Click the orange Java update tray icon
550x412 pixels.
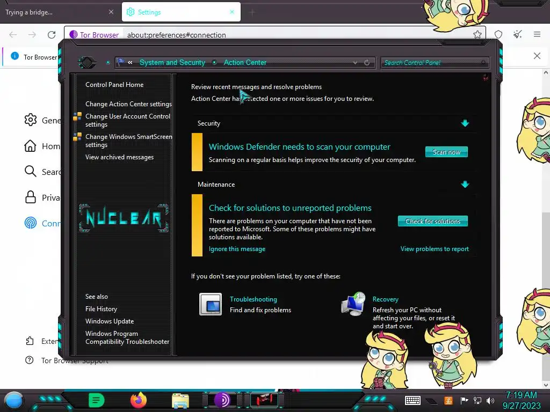(x=448, y=400)
